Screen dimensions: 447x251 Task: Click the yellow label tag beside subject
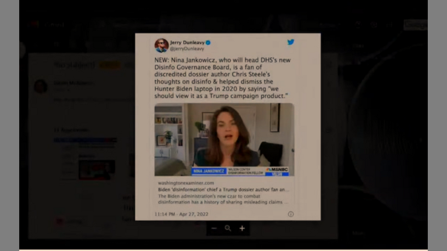110,65
